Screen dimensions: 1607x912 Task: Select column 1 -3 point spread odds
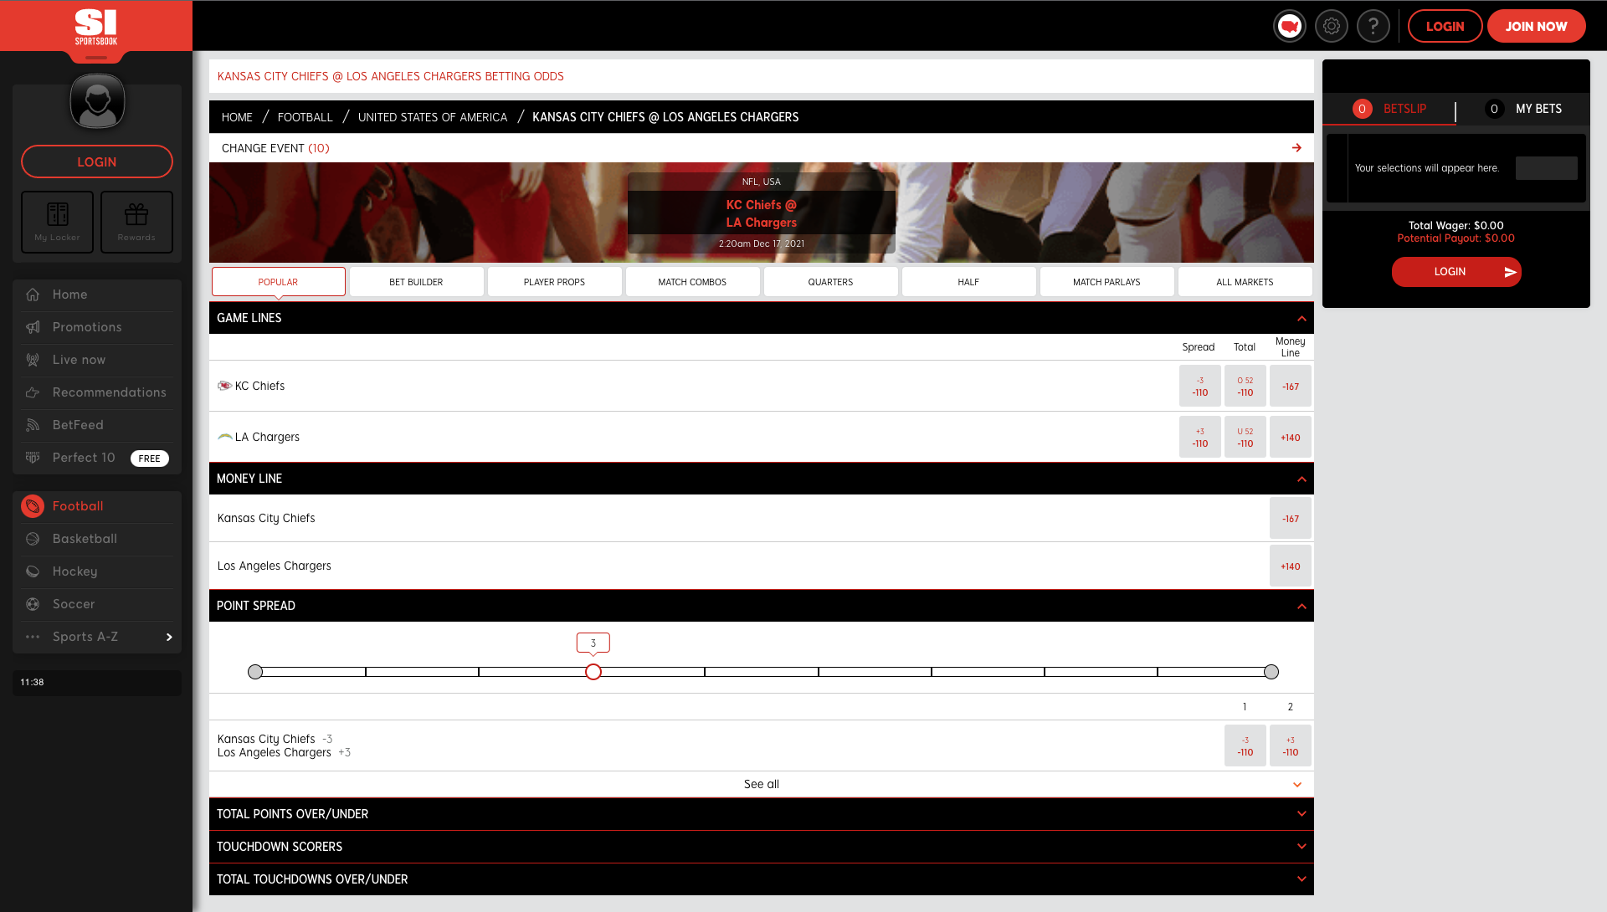click(x=1245, y=745)
